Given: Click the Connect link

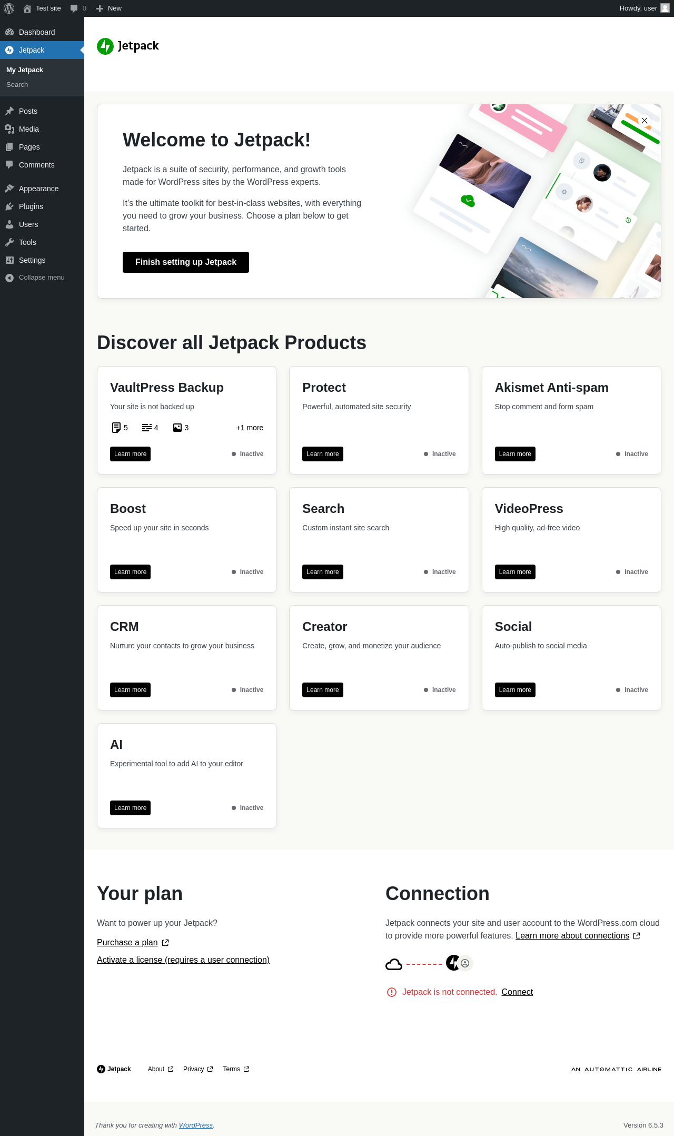Looking at the screenshot, I should tap(517, 992).
